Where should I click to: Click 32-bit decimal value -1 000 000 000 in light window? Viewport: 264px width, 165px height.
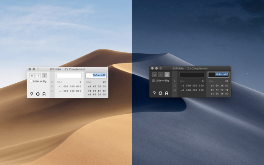(70, 87)
